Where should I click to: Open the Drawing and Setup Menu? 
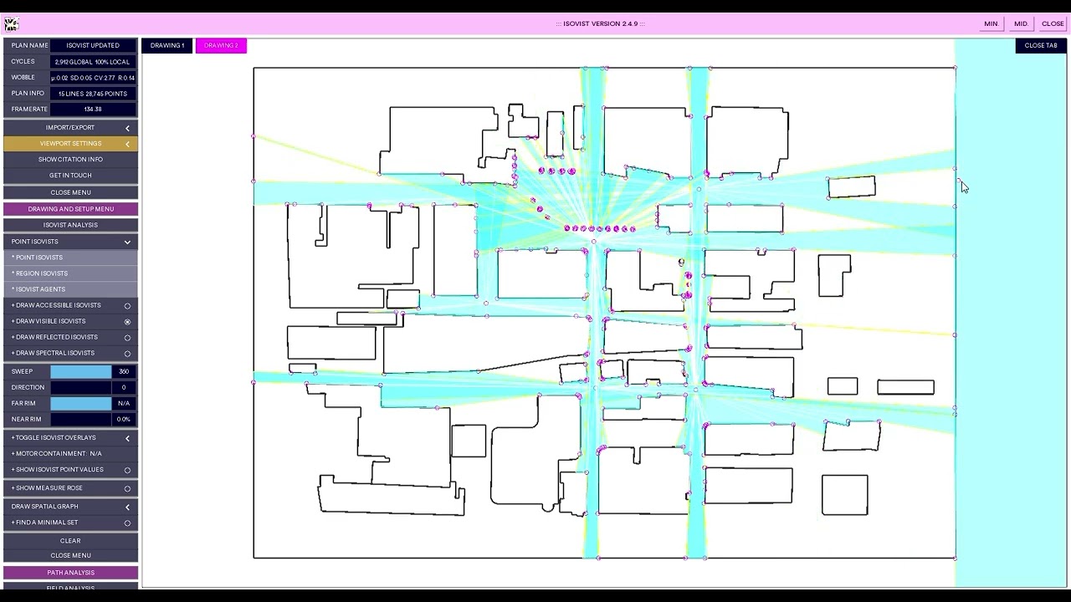click(70, 209)
